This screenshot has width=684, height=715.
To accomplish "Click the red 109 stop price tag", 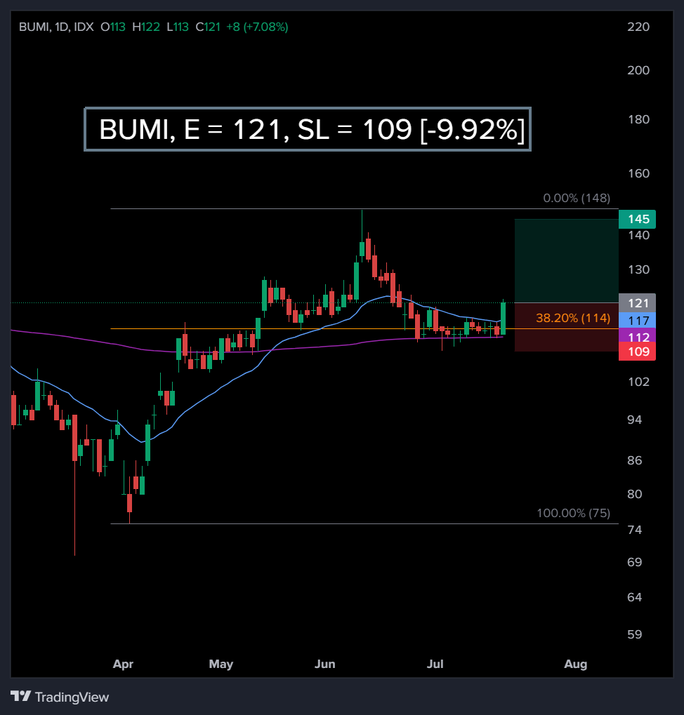I will click(637, 352).
